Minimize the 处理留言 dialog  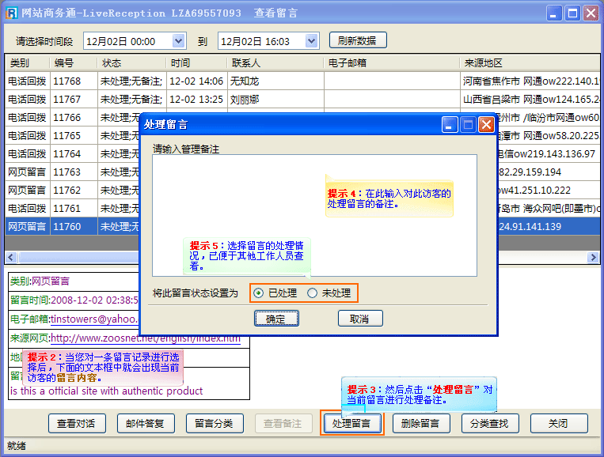click(x=450, y=125)
